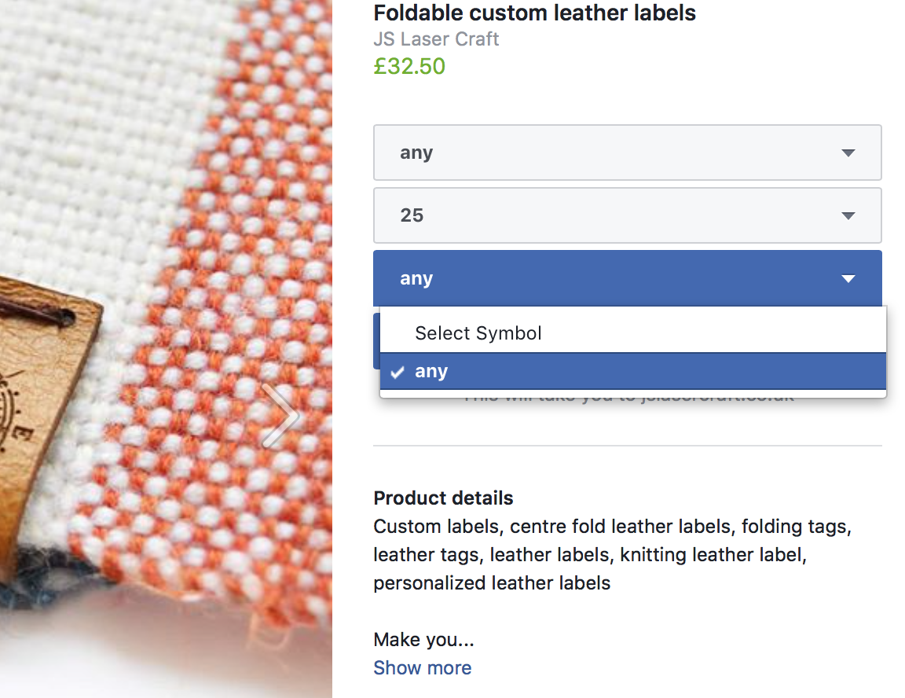Viewport: 905px width, 698px height.
Task: Click the first dropdown's arrow icon
Action: tap(848, 153)
